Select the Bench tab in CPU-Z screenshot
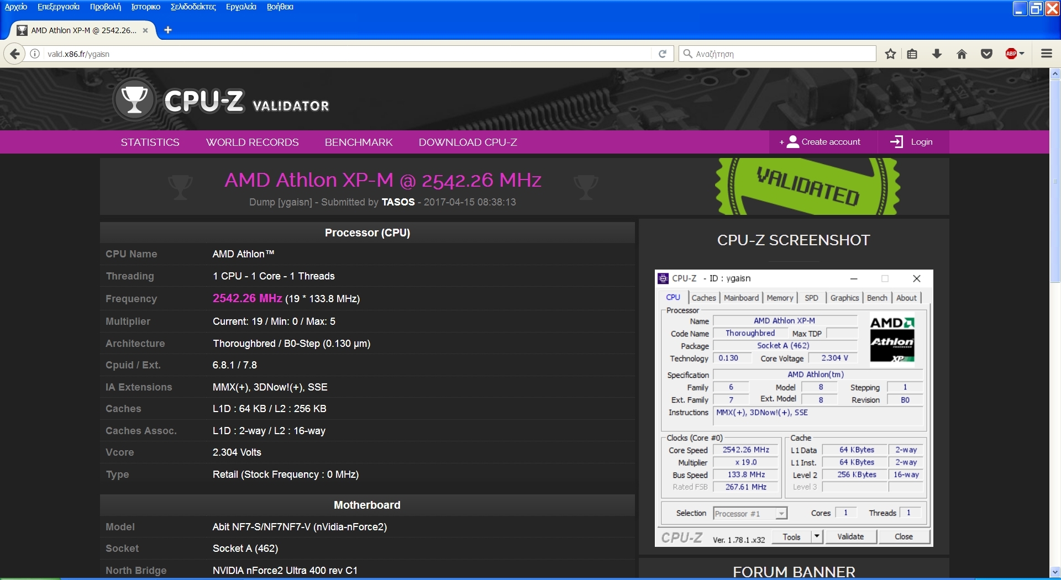1061x580 pixels. pyautogui.click(x=877, y=298)
